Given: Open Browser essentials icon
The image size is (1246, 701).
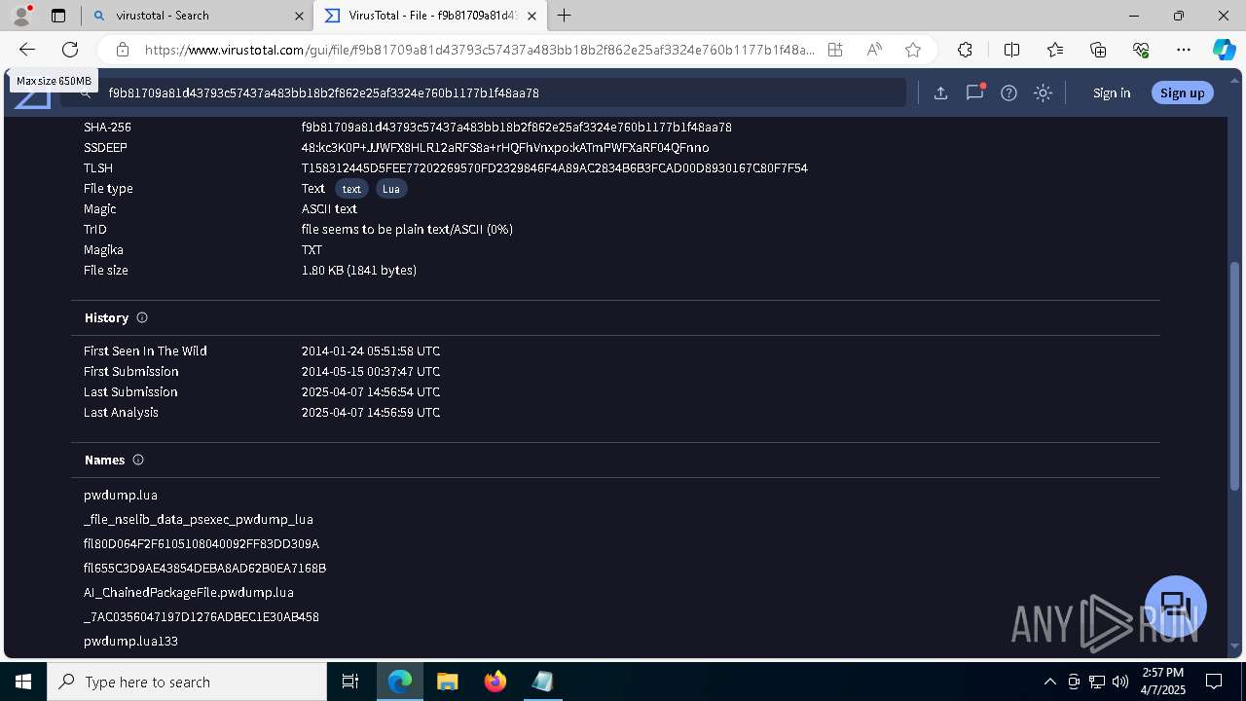Looking at the screenshot, I should pyautogui.click(x=1141, y=50).
